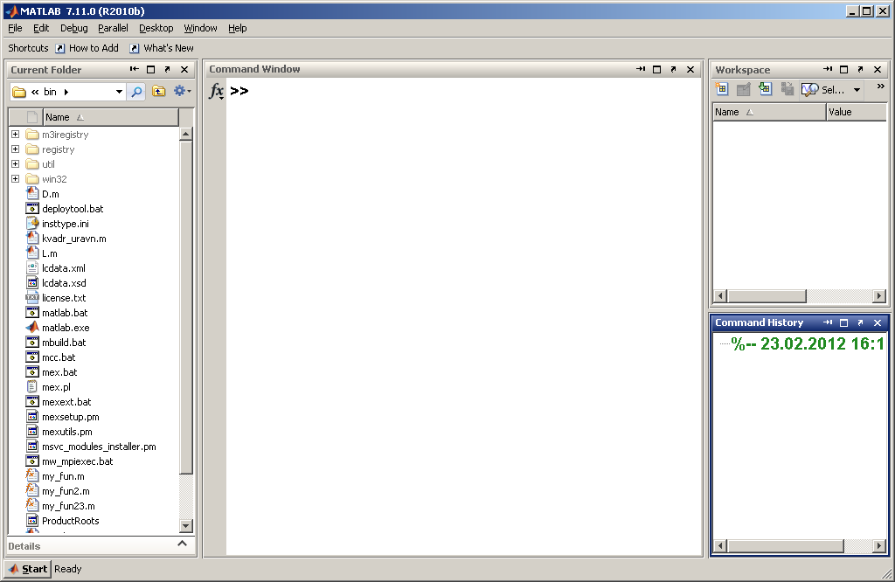The width and height of the screenshot is (895, 582).
Task: Open the plot selection dropdown arrow
Action: click(857, 90)
